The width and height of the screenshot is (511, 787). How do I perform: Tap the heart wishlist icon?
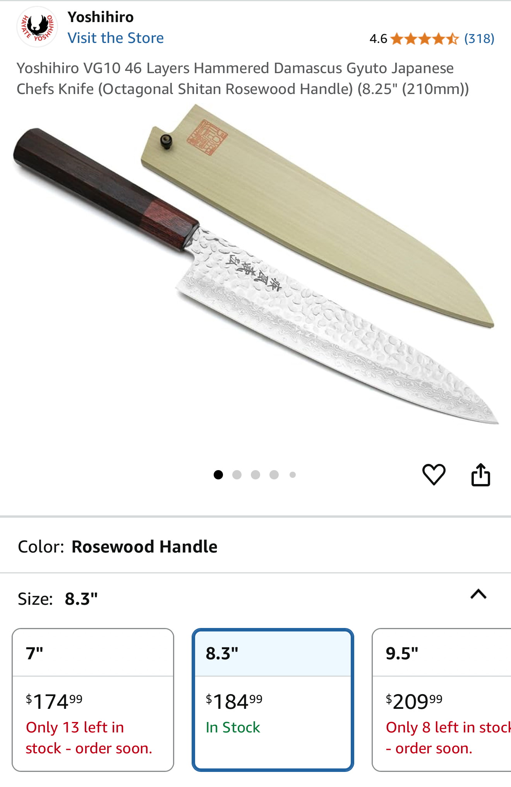point(434,474)
